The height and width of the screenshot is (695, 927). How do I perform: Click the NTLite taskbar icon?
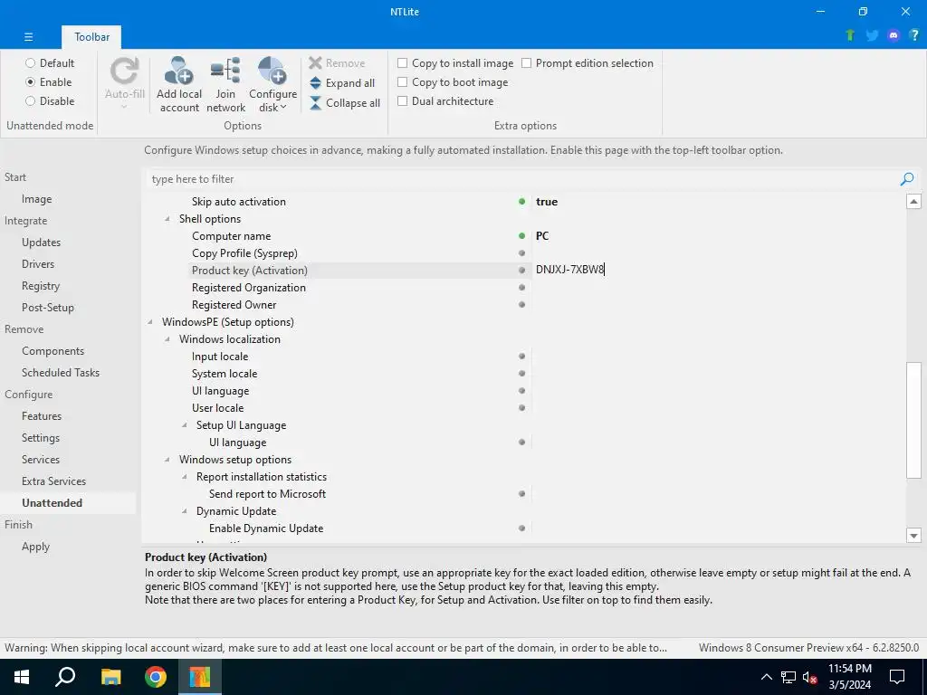tap(200, 677)
